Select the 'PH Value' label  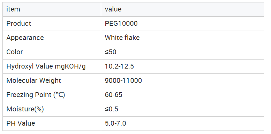pos(21,123)
